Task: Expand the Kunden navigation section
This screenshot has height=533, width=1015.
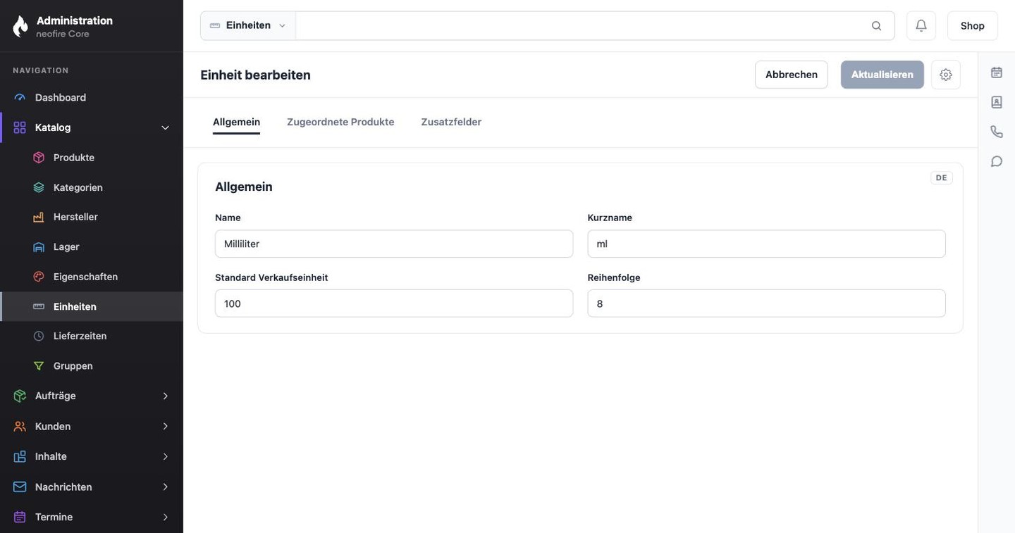Action: [166, 426]
